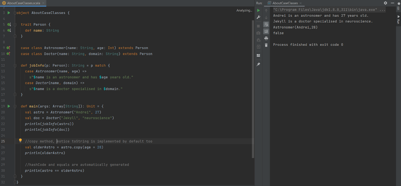Click the Exit icon in the Run toolbar
401x186 pixels.
click(x=258, y=47)
